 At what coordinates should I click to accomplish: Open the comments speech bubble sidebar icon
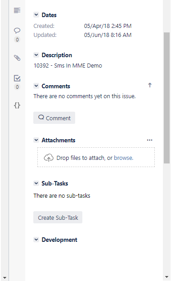pos(17,31)
